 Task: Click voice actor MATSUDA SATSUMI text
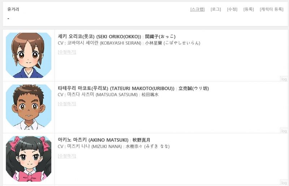117,95
